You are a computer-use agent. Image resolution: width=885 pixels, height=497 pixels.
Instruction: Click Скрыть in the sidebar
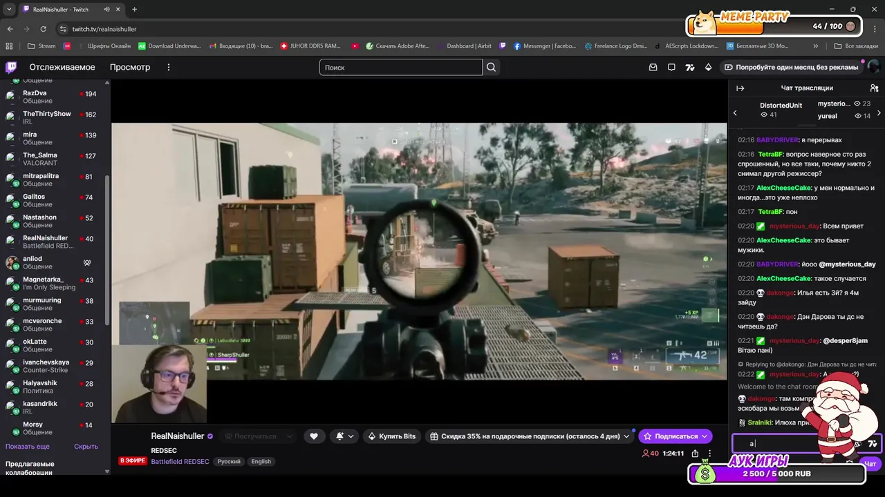[86, 447]
